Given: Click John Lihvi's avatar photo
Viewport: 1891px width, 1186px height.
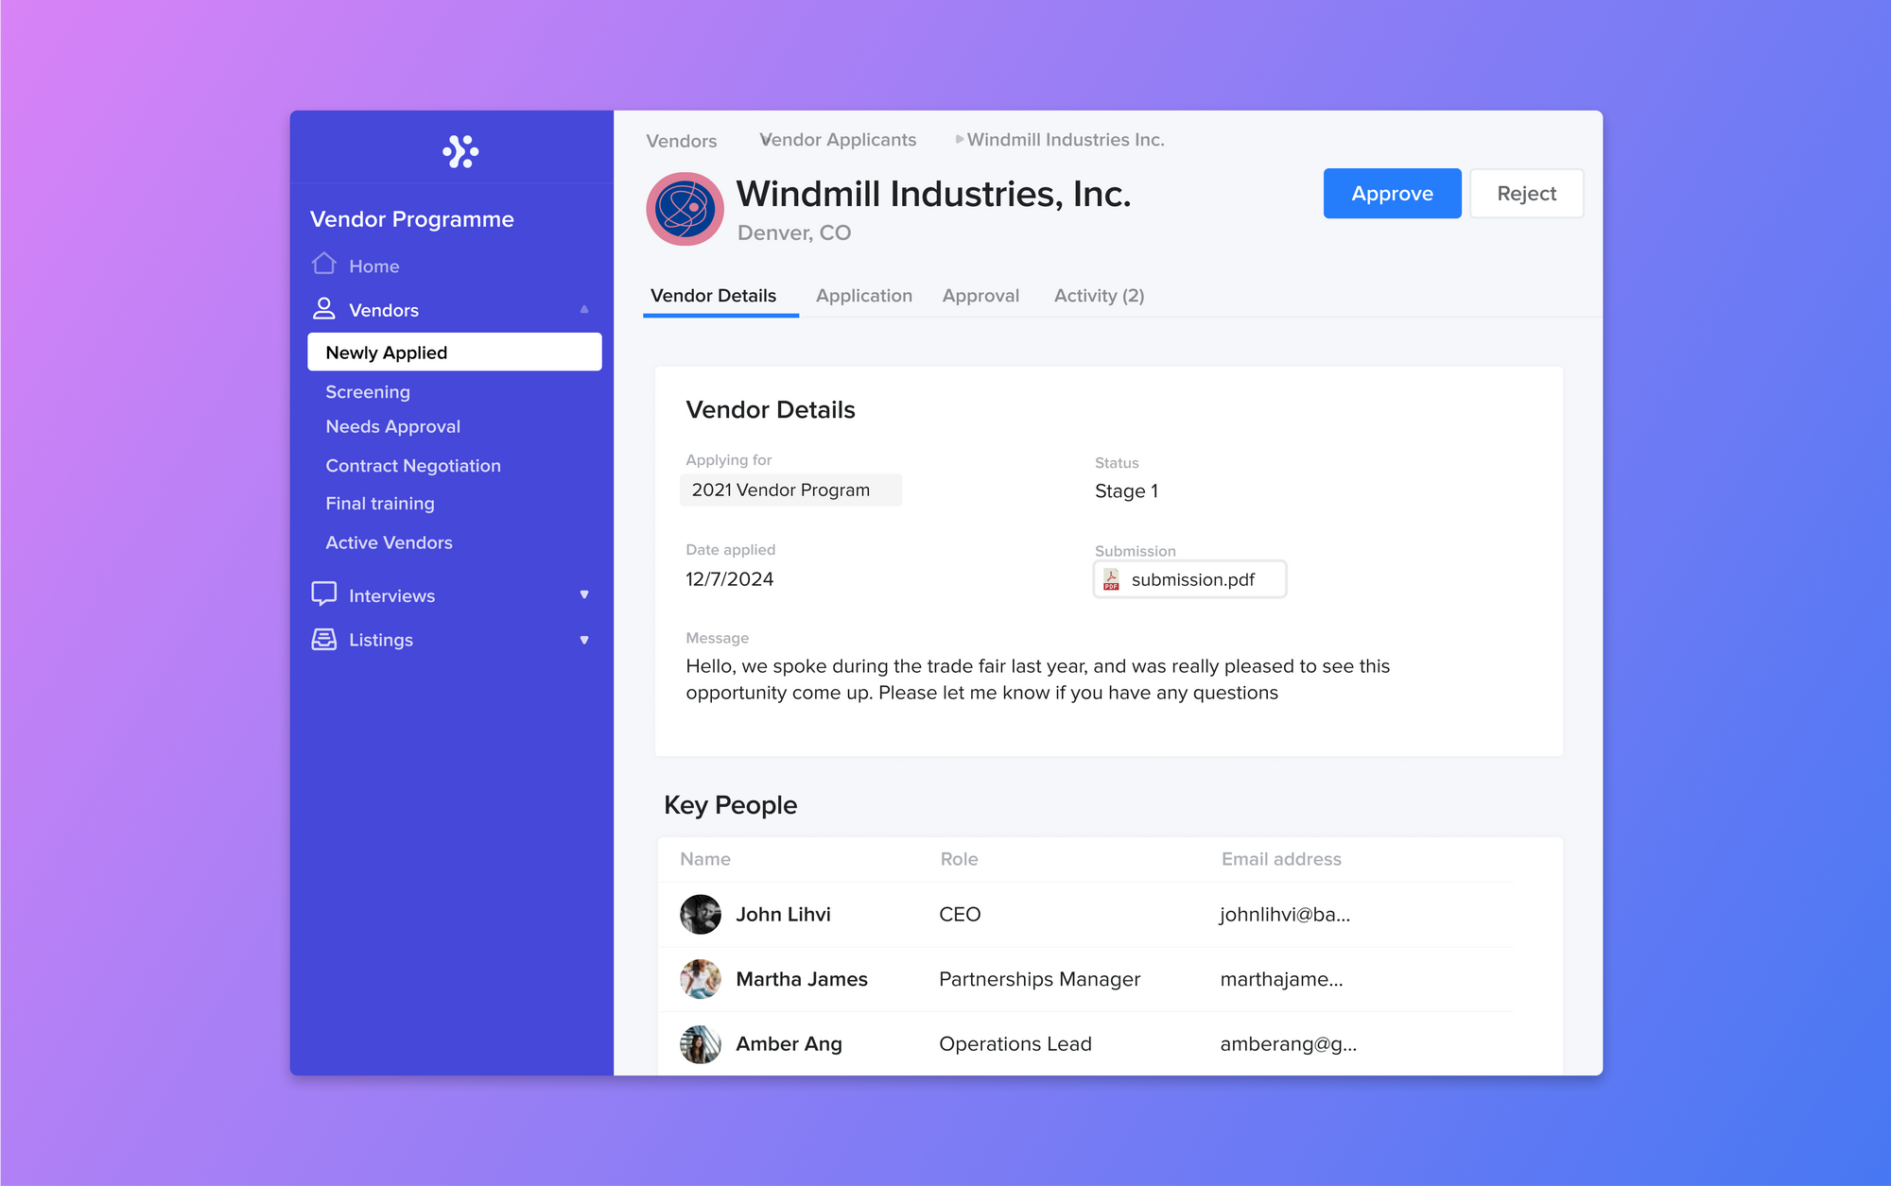Looking at the screenshot, I should [x=701, y=914].
